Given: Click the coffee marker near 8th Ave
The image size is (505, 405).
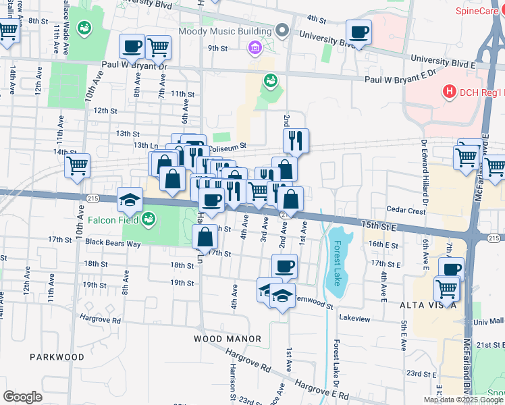Looking at the screenshot, I should coord(132,47).
